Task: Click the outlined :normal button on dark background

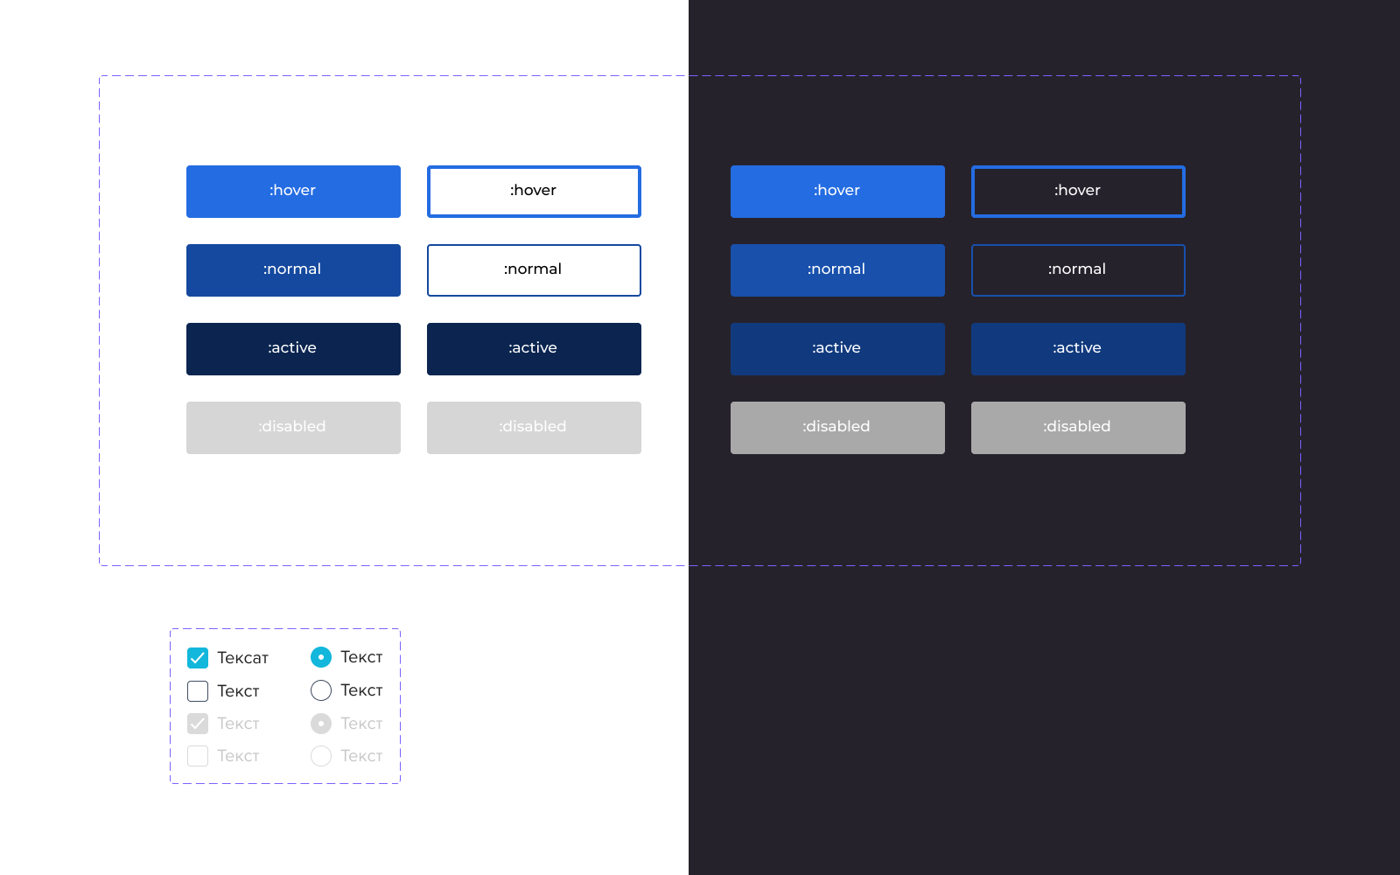Action: 1078,270
